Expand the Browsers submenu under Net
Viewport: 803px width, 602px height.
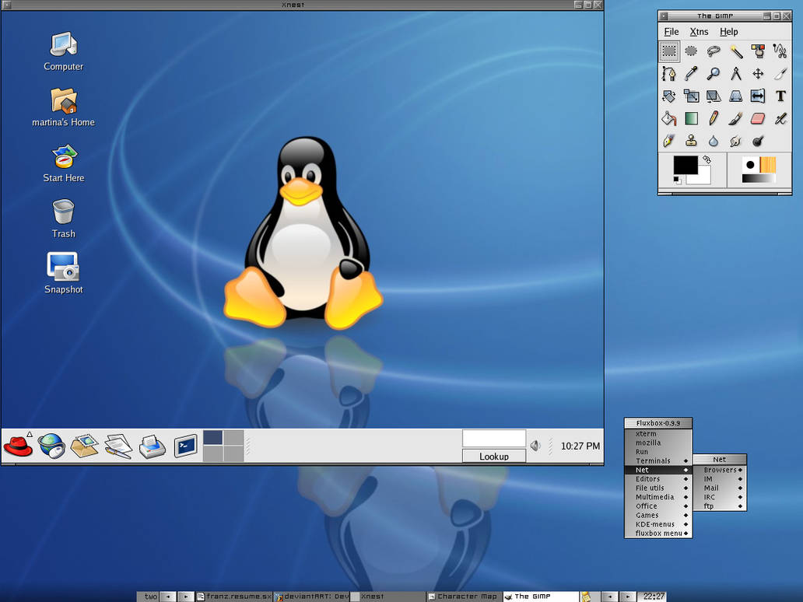point(720,470)
